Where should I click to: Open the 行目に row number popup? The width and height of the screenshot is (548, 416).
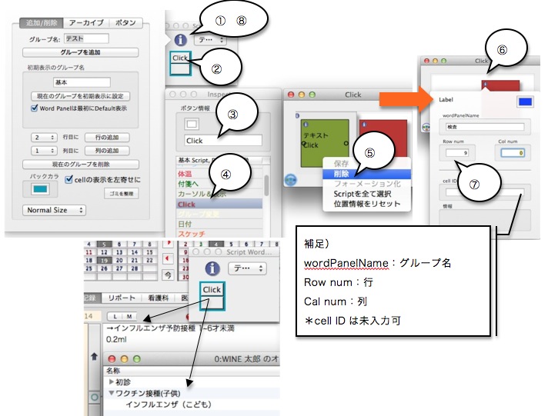(44, 137)
